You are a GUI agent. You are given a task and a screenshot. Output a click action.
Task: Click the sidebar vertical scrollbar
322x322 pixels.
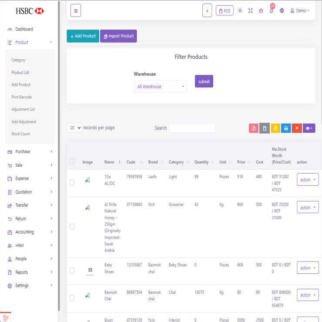(x=59, y=156)
